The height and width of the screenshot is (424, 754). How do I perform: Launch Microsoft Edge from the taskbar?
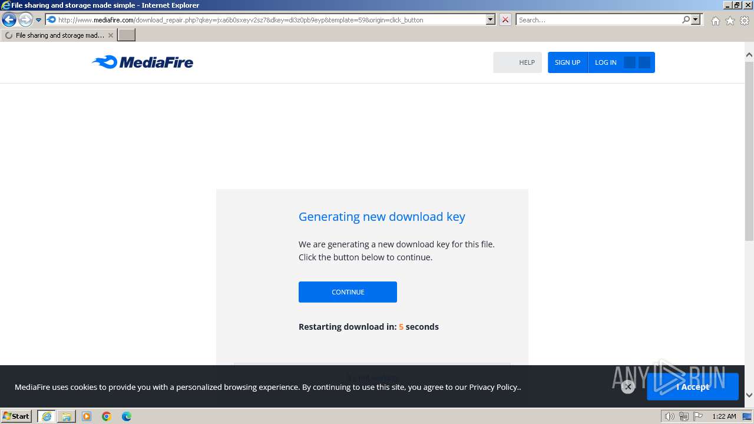(x=127, y=416)
